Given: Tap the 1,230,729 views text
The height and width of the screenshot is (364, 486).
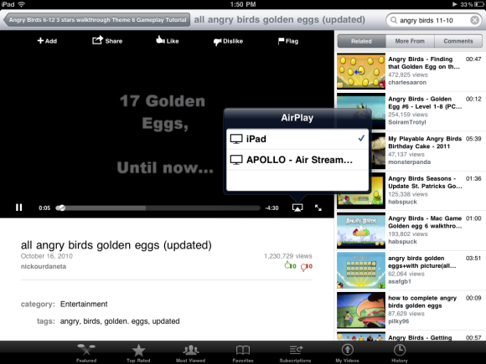Looking at the screenshot, I should pos(288,256).
